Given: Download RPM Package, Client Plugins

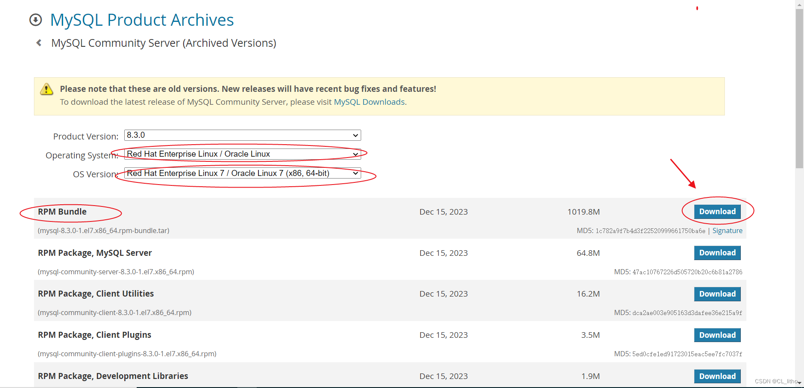Looking at the screenshot, I should coord(717,335).
